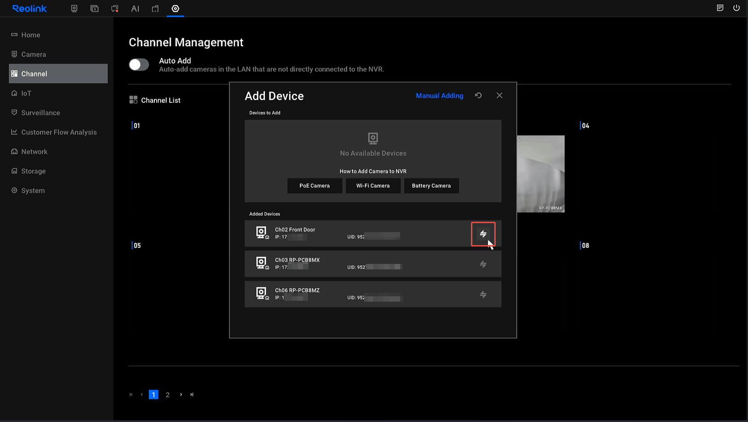Select Channel in the sidebar

click(x=58, y=74)
